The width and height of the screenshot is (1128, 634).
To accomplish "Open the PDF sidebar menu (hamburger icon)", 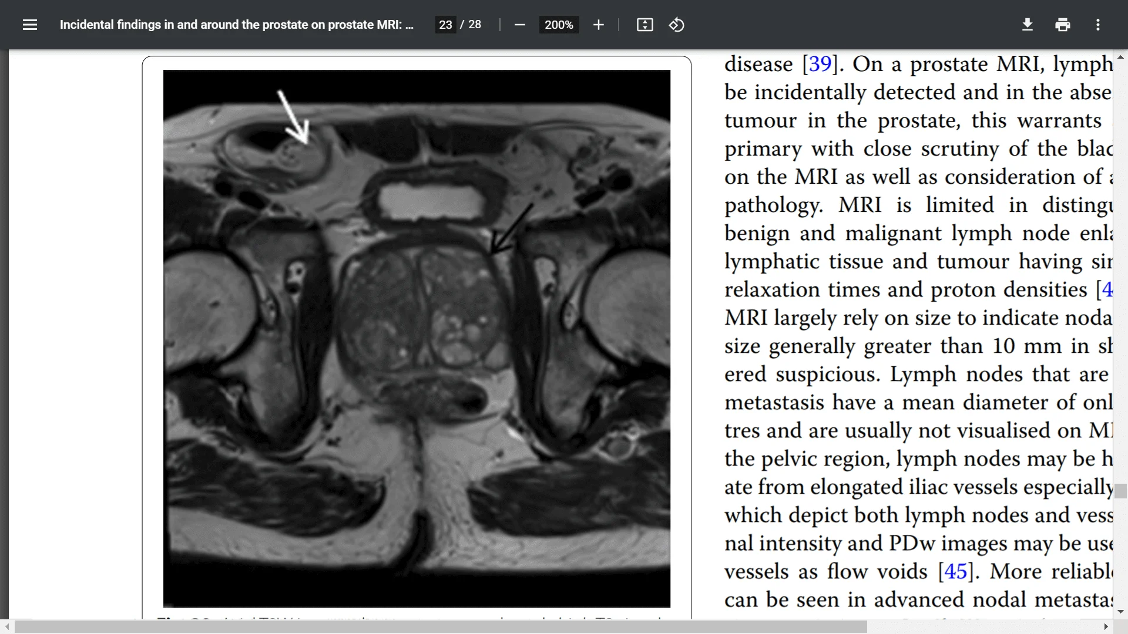I will (x=30, y=25).
